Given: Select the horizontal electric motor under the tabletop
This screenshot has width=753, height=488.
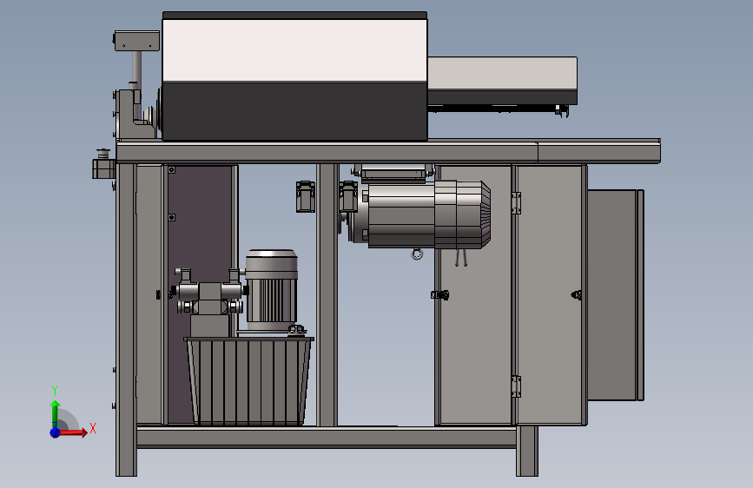Looking at the screenshot, I should tap(421, 214).
